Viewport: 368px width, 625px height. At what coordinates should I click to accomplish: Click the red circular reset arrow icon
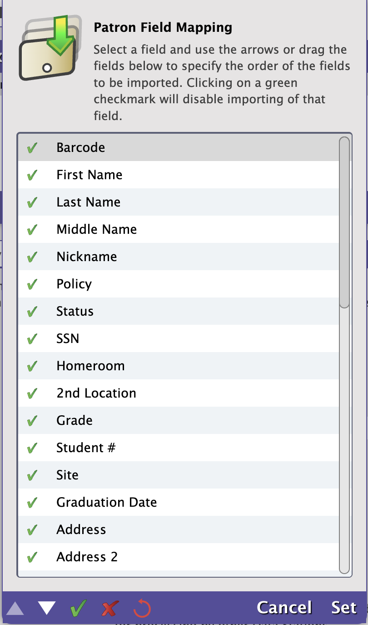pos(142,608)
